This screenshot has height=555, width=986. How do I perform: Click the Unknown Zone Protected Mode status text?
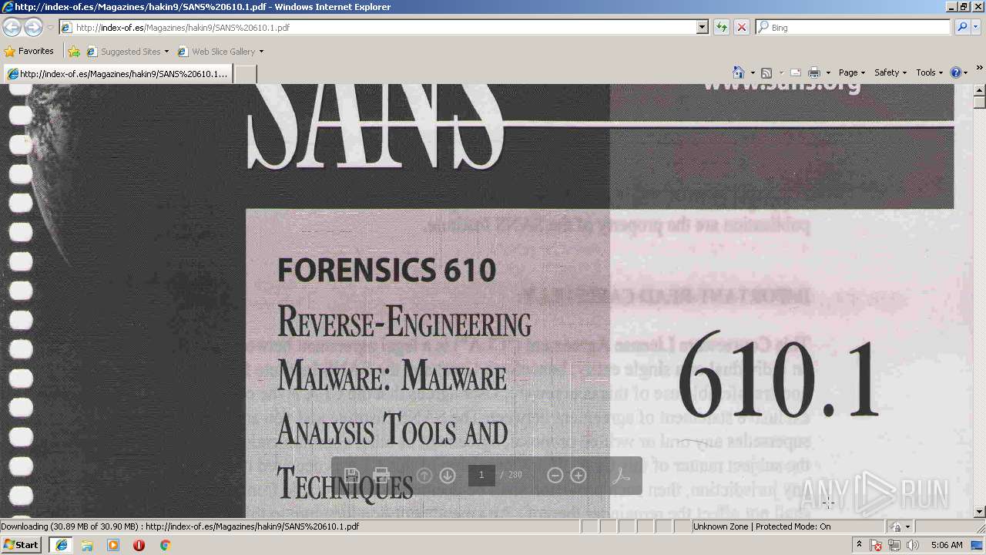[761, 526]
